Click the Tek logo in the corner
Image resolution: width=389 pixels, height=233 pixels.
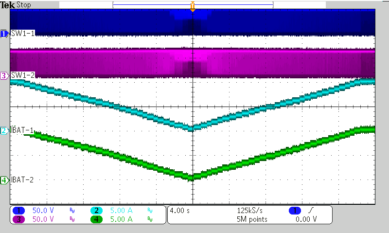pyautogui.click(x=7, y=5)
